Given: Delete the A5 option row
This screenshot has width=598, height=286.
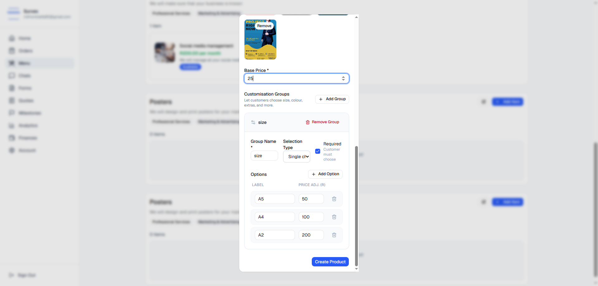Looking at the screenshot, I should (x=334, y=199).
